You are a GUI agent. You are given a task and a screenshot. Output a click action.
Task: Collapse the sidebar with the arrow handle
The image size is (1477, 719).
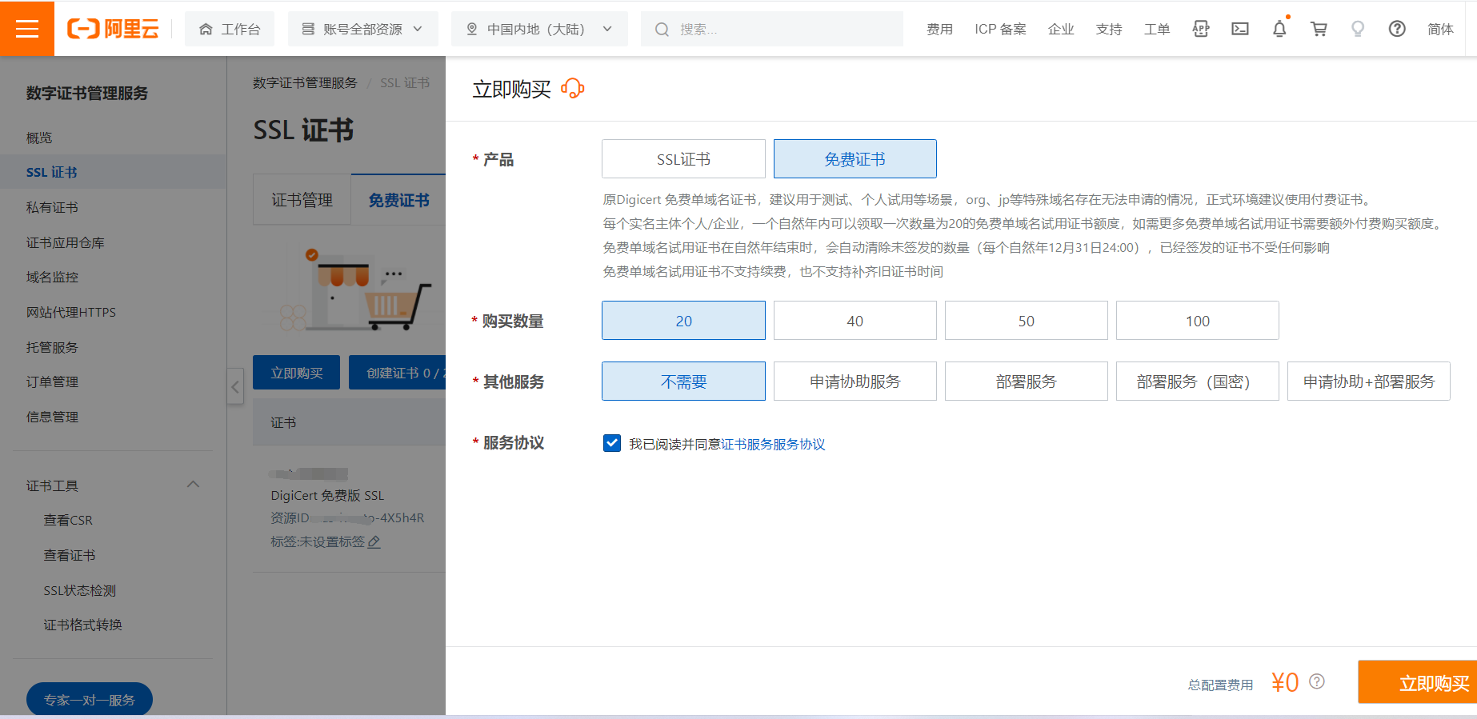tap(235, 387)
